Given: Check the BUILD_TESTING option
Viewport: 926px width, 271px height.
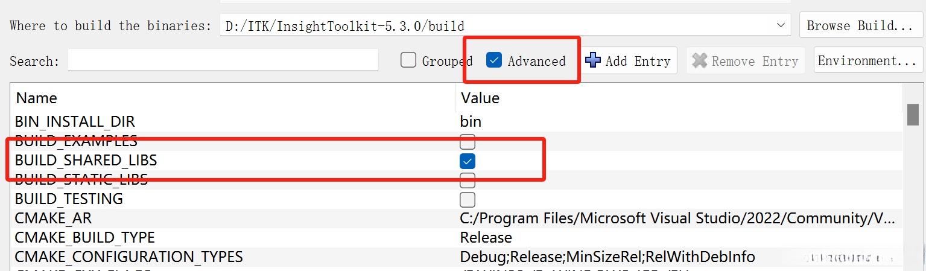Looking at the screenshot, I should pyautogui.click(x=468, y=199).
